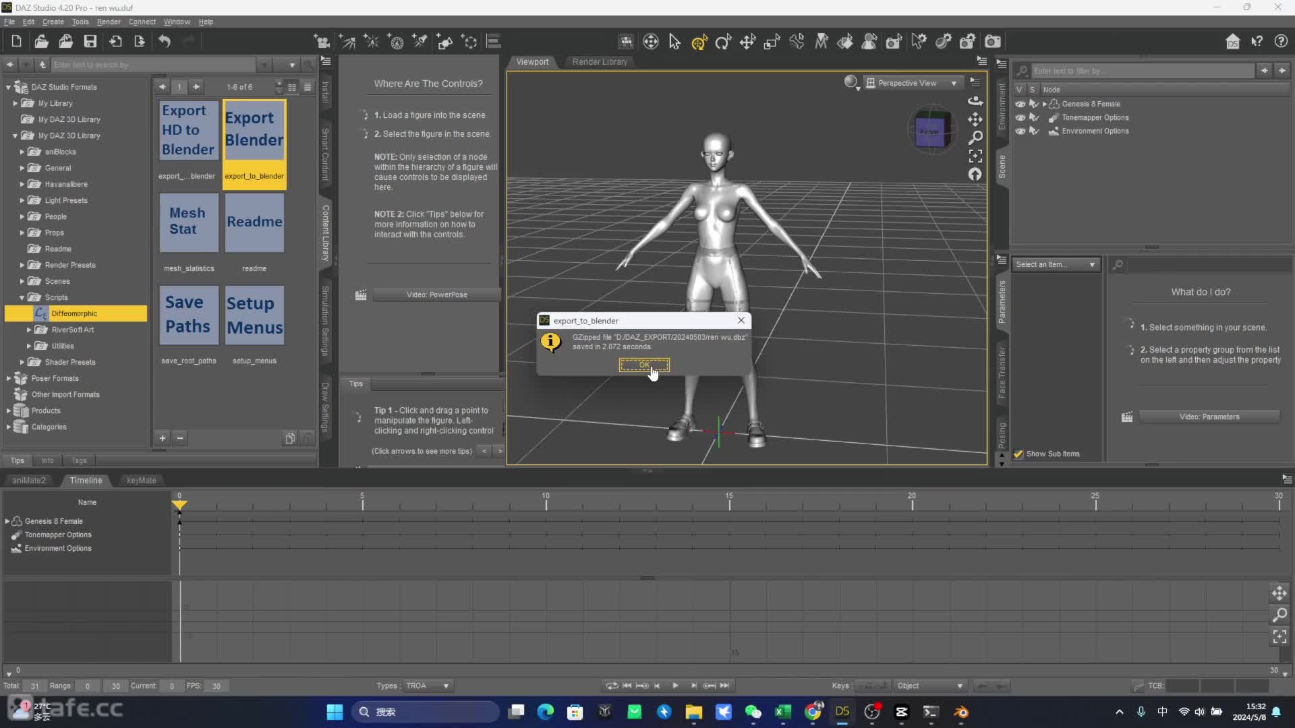Screen dimensions: 1295x728
Task: Toggle visibility eye of Tonemapper Options
Action: 1020,117
